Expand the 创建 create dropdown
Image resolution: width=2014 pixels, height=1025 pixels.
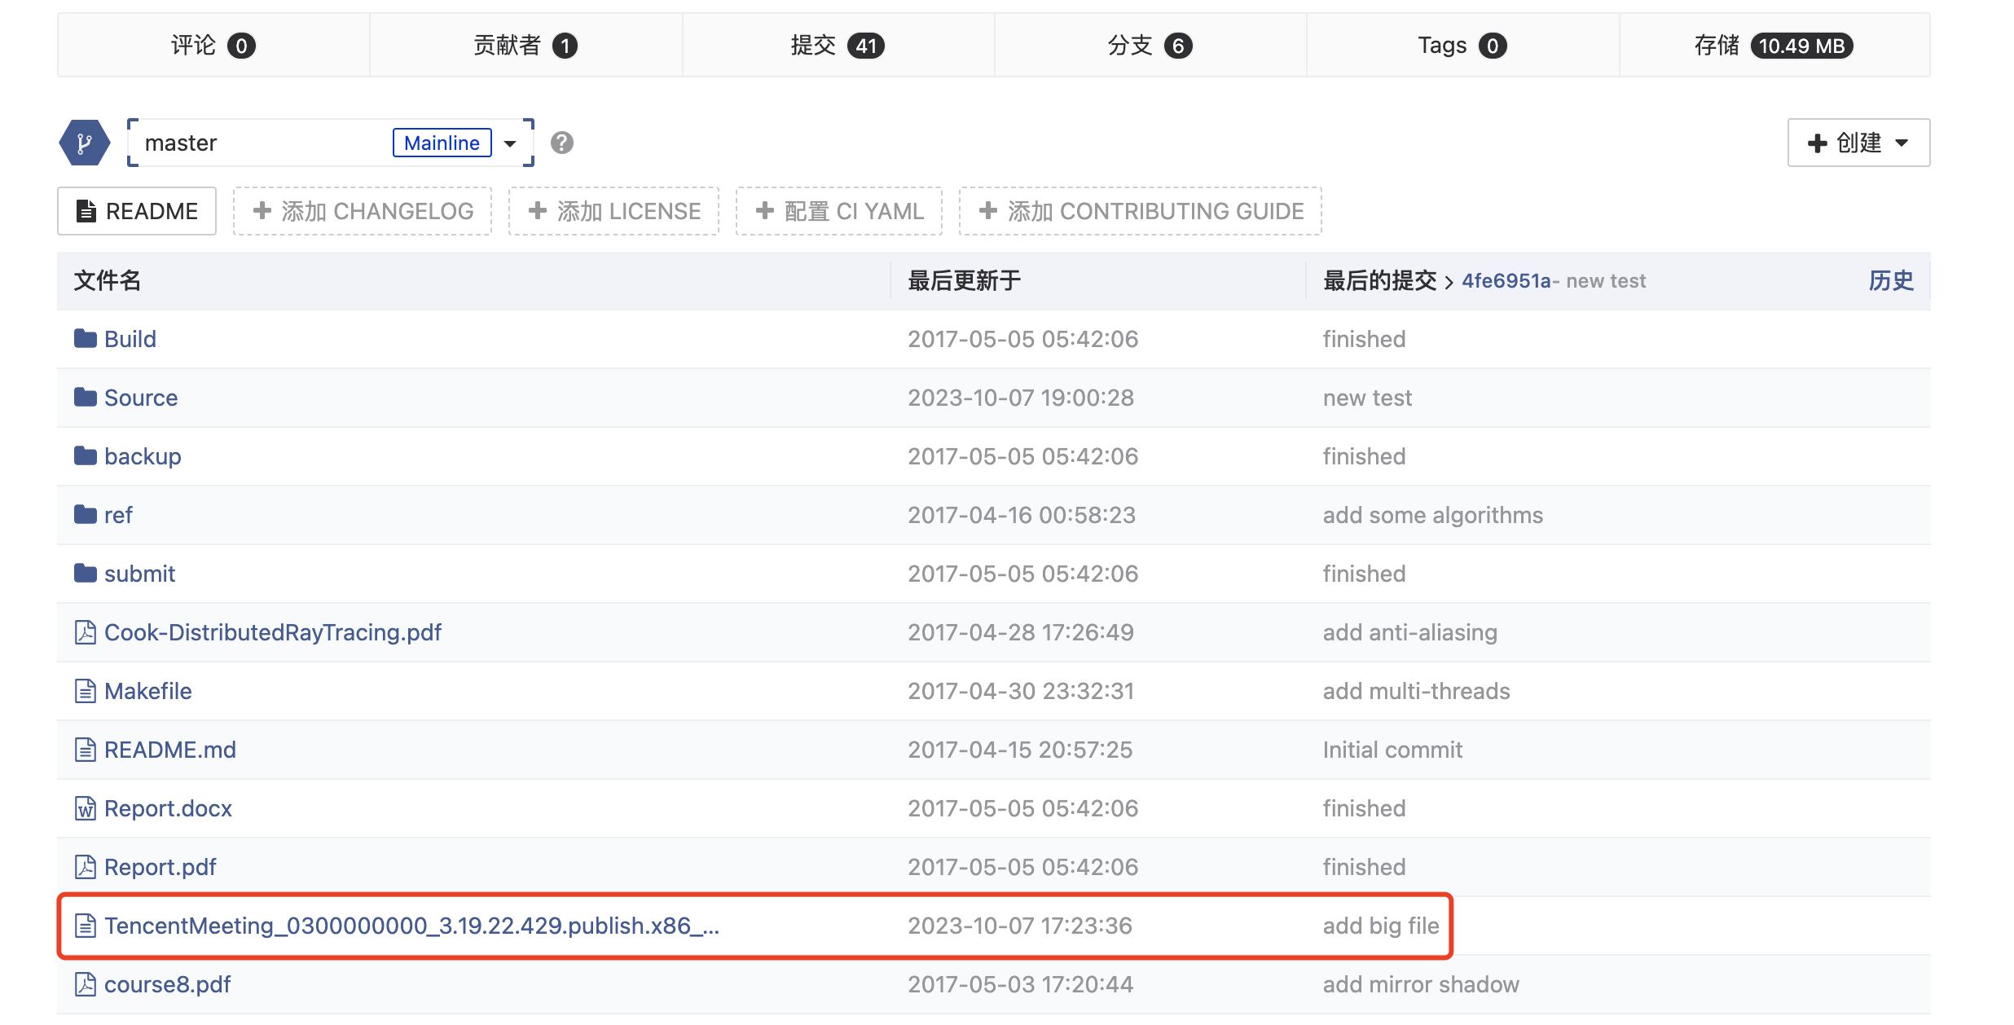(1858, 143)
